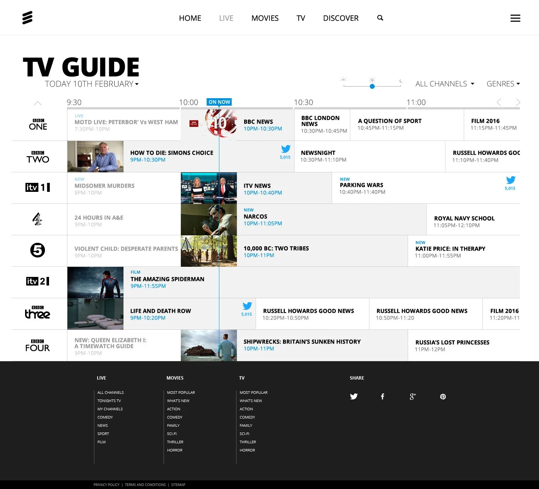Go to the Home tab
This screenshot has width=539, height=489.
(x=190, y=18)
